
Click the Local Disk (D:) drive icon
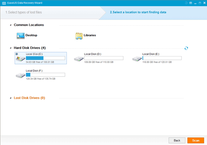79,59
